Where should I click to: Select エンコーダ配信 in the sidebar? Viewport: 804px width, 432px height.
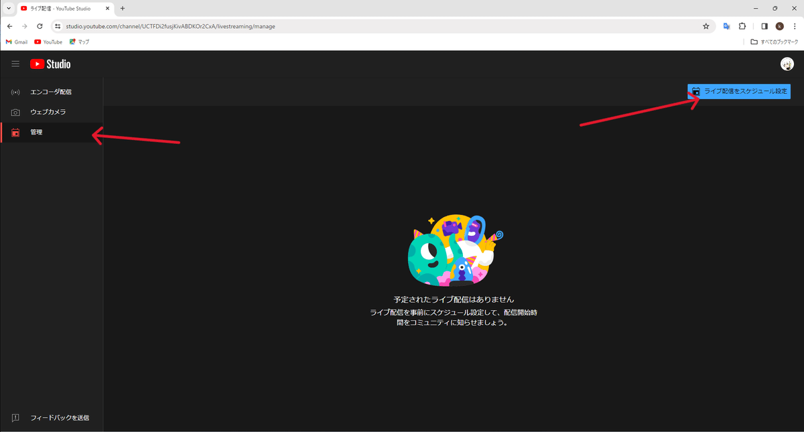52,92
